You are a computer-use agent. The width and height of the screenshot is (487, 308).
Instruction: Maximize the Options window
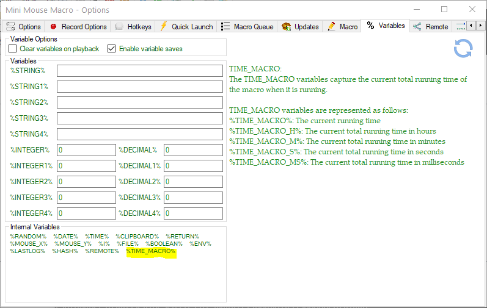click(444, 10)
